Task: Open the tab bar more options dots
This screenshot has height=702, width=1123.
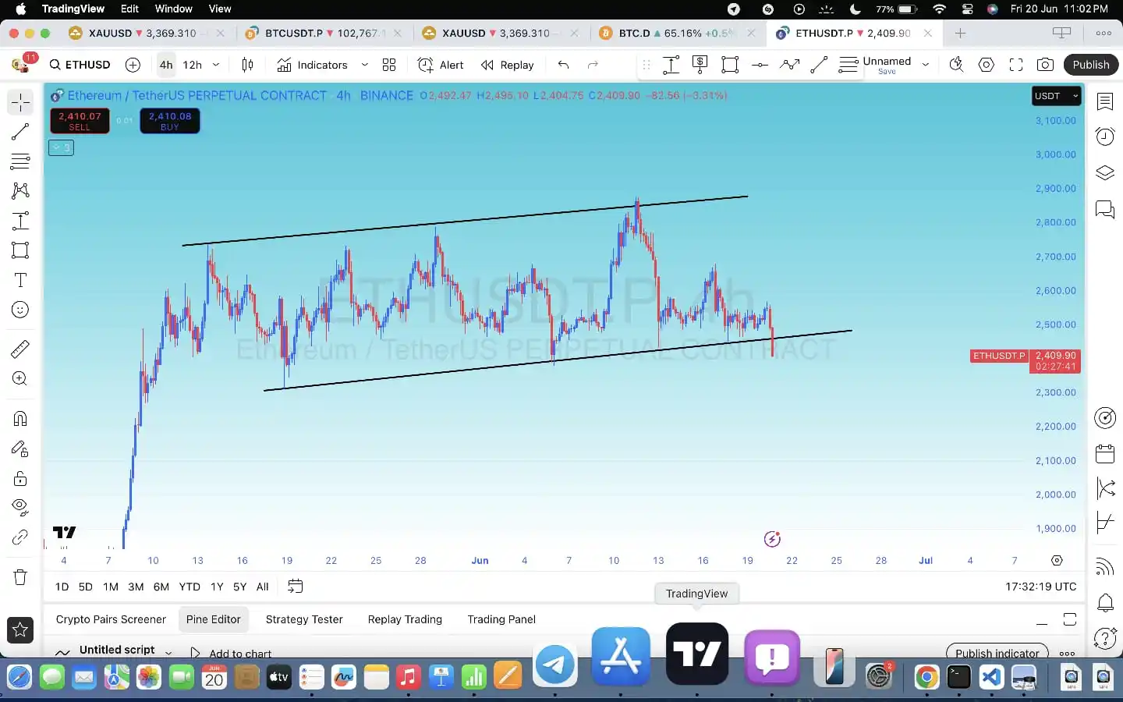Action: (1104, 33)
